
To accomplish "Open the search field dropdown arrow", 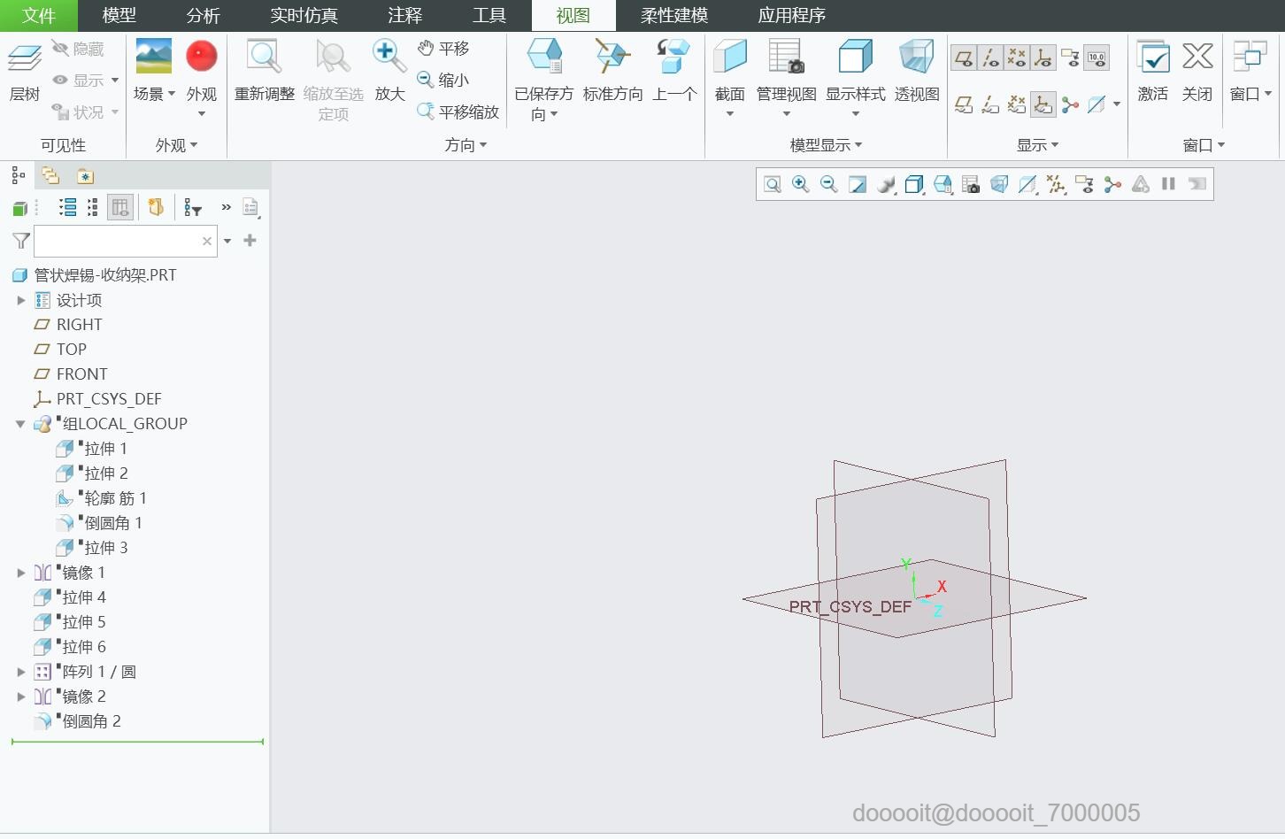I will pyautogui.click(x=227, y=241).
